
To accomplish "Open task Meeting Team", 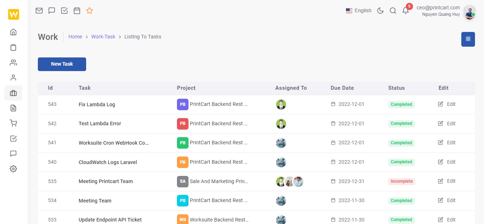I will [x=95, y=201].
